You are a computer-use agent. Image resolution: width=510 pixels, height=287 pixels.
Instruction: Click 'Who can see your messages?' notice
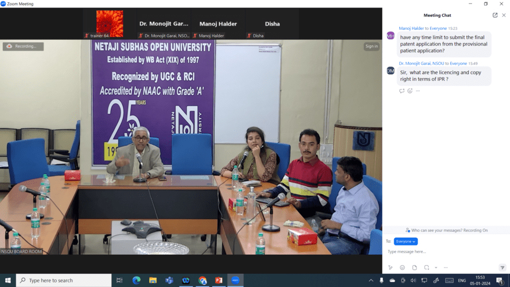(446, 230)
